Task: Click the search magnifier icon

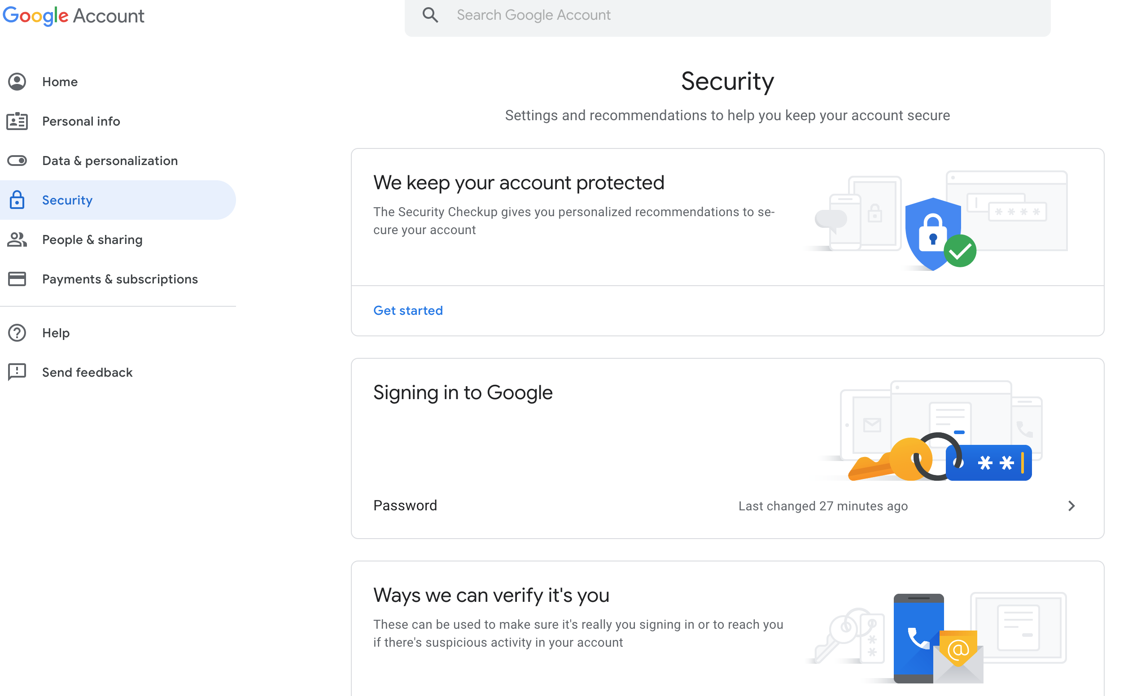Action: (430, 15)
